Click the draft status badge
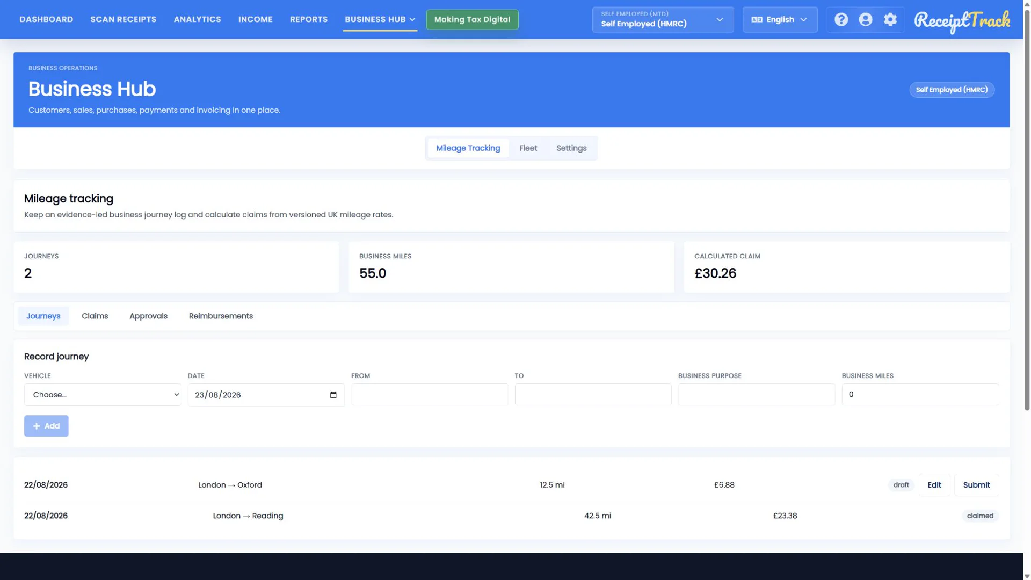This screenshot has width=1031, height=580. [901, 485]
